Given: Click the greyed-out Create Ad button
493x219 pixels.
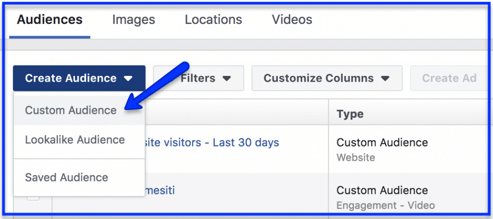Looking at the screenshot, I should point(449,78).
